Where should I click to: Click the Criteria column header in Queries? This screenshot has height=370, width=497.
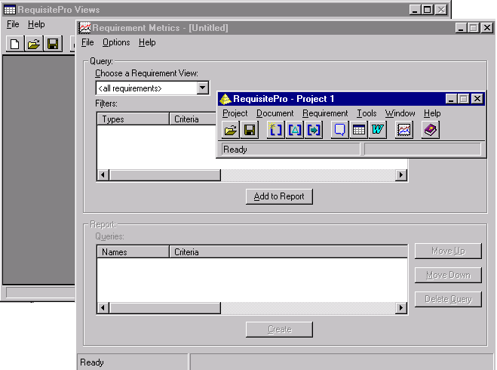point(288,252)
